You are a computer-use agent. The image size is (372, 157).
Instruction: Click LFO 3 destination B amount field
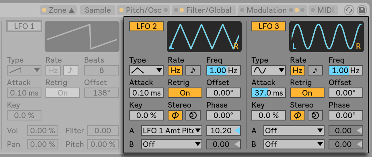tap(346, 144)
